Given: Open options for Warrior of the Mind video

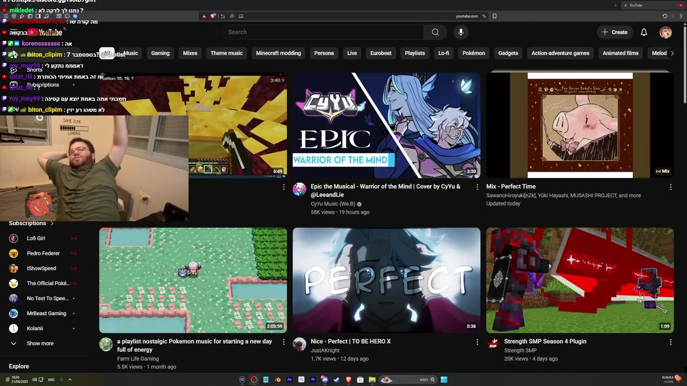Looking at the screenshot, I should point(477,187).
